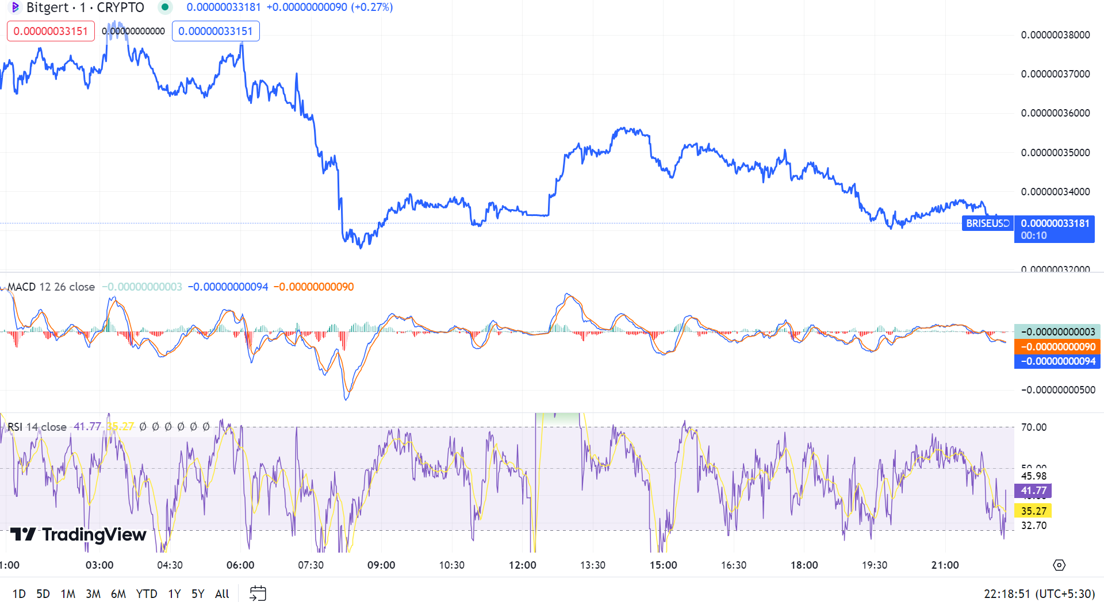Viewport: 1104px width, 602px height.
Task: Open the go-to-date calendar icon
Action: click(x=258, y=593)
